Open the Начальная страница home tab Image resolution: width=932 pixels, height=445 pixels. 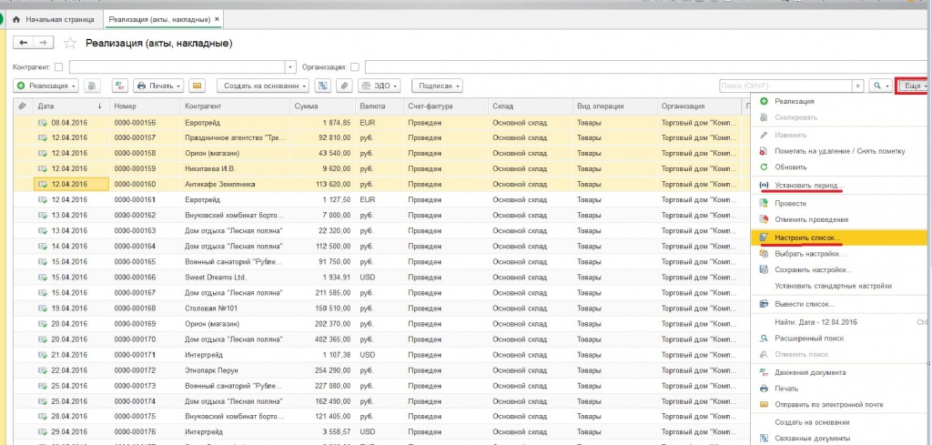click(54, 20)
